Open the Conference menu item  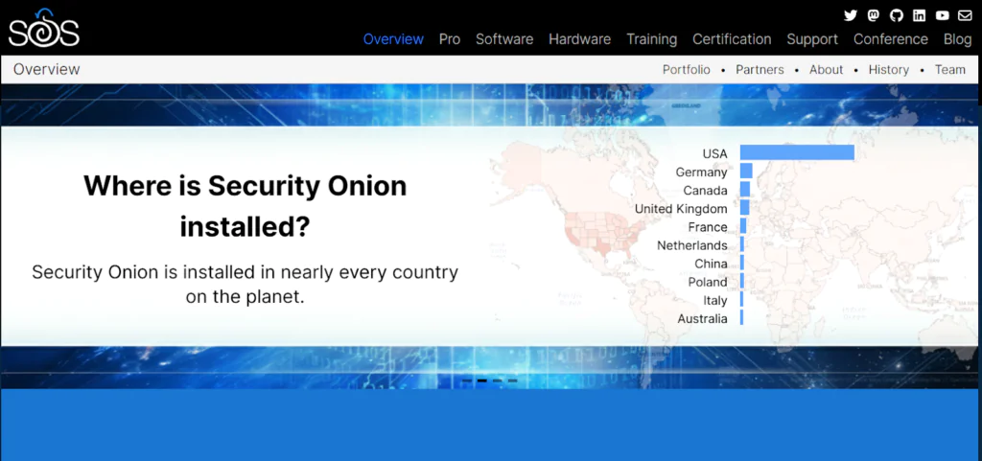891,38
